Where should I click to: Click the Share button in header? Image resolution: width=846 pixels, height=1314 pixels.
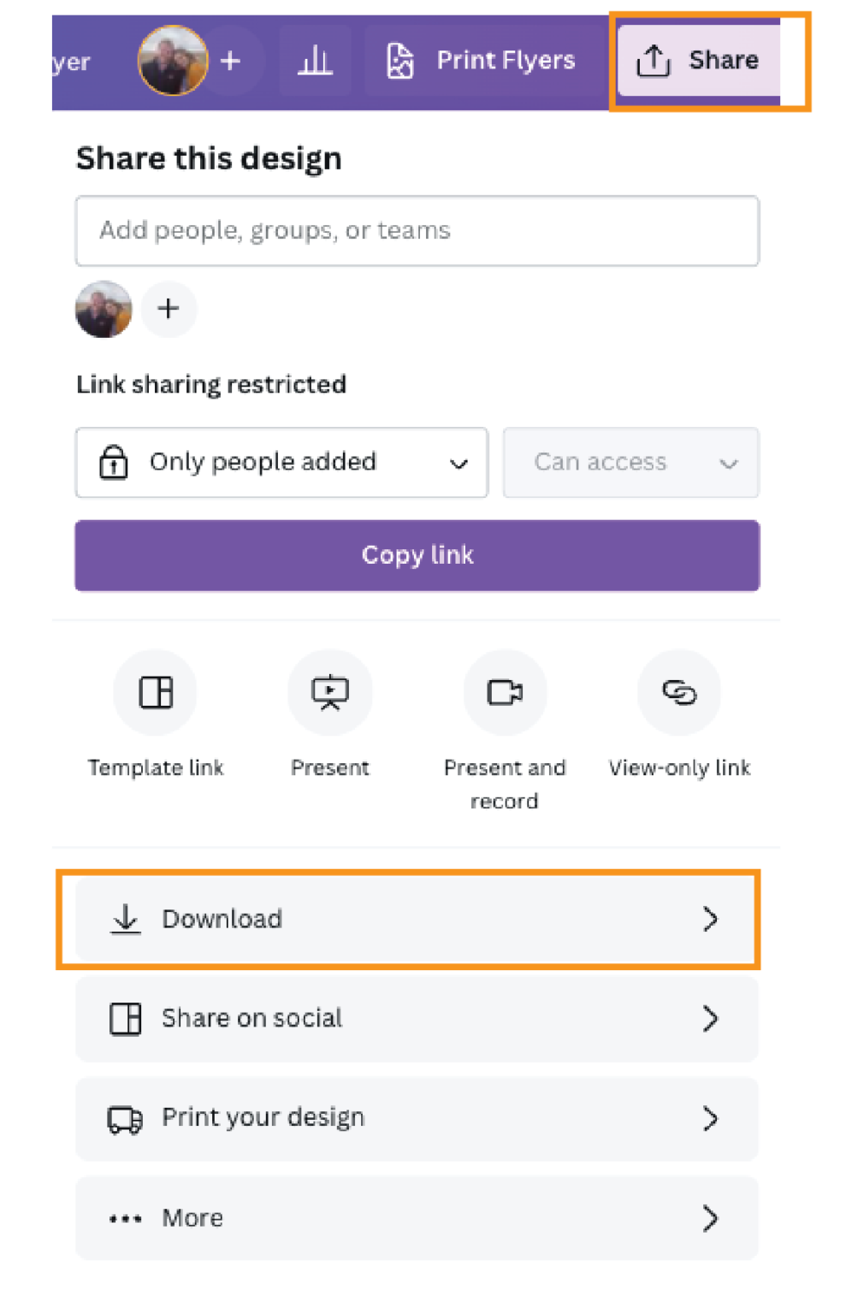tap(698, 61)
